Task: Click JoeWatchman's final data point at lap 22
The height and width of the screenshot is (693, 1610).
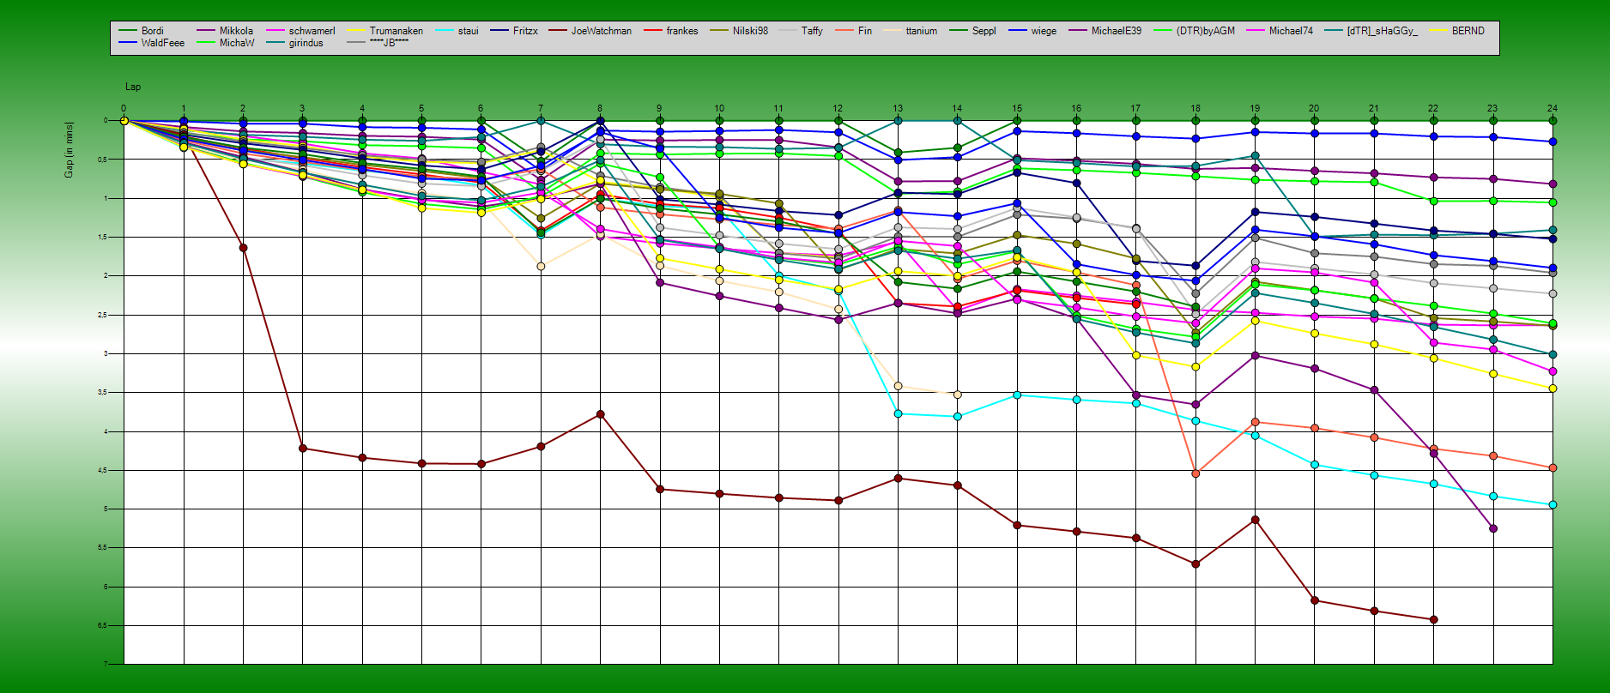Action: [1433, 619]
